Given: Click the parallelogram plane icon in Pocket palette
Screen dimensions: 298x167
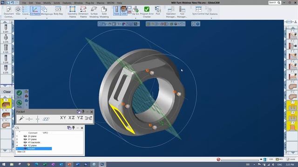Looking at the screenshot, I should pyautogui.click(x=46, y=119).
